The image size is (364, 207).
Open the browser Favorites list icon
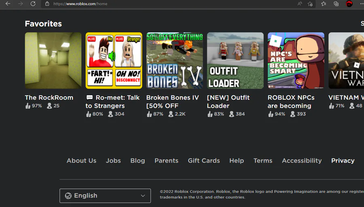324,4
